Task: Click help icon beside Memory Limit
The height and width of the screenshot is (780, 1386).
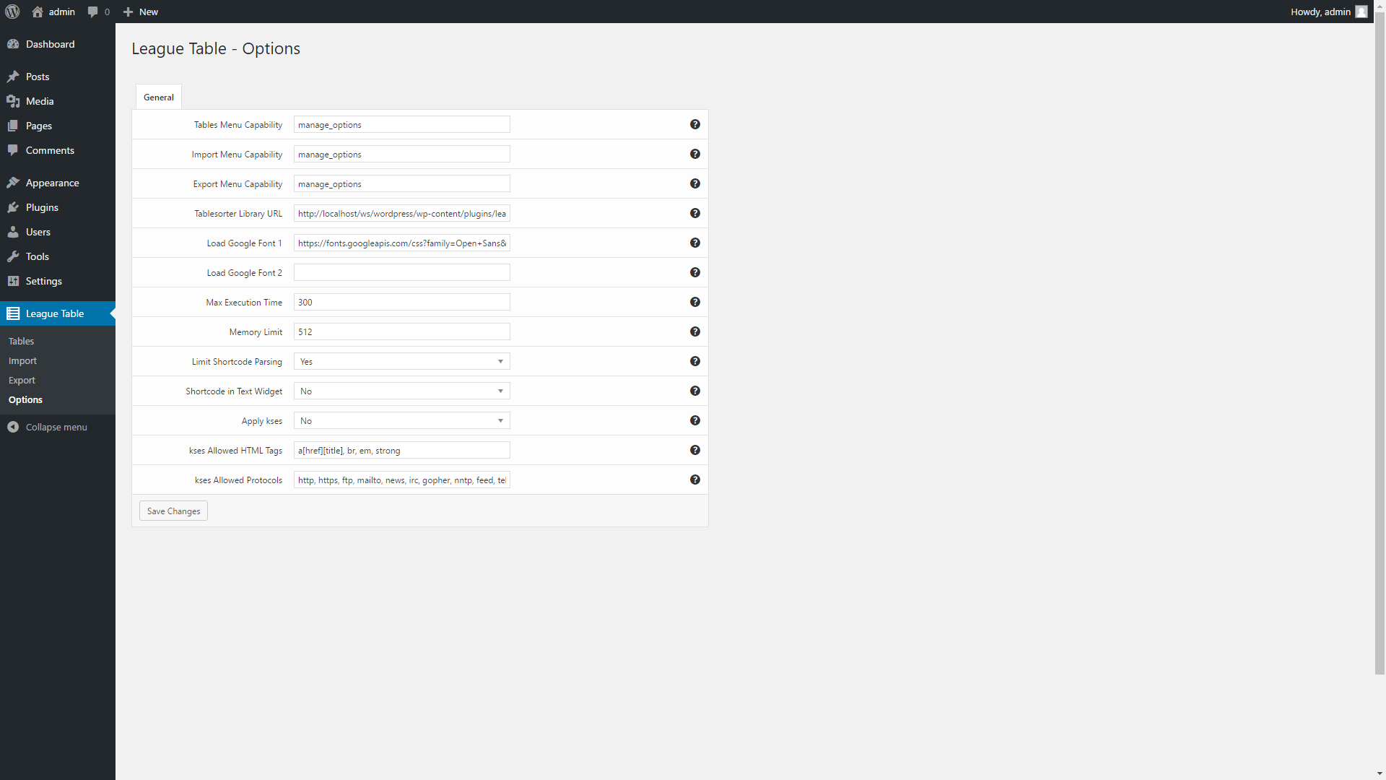Action: point(694,331)
